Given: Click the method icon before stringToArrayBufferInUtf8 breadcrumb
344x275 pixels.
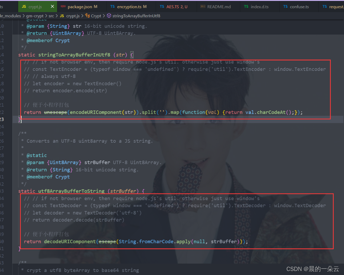Looking at the screenshot, I should (109, 16).
